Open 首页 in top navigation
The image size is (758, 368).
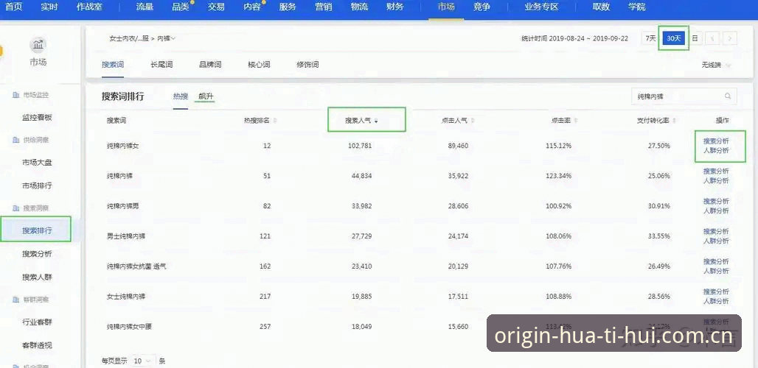point(13,7)
